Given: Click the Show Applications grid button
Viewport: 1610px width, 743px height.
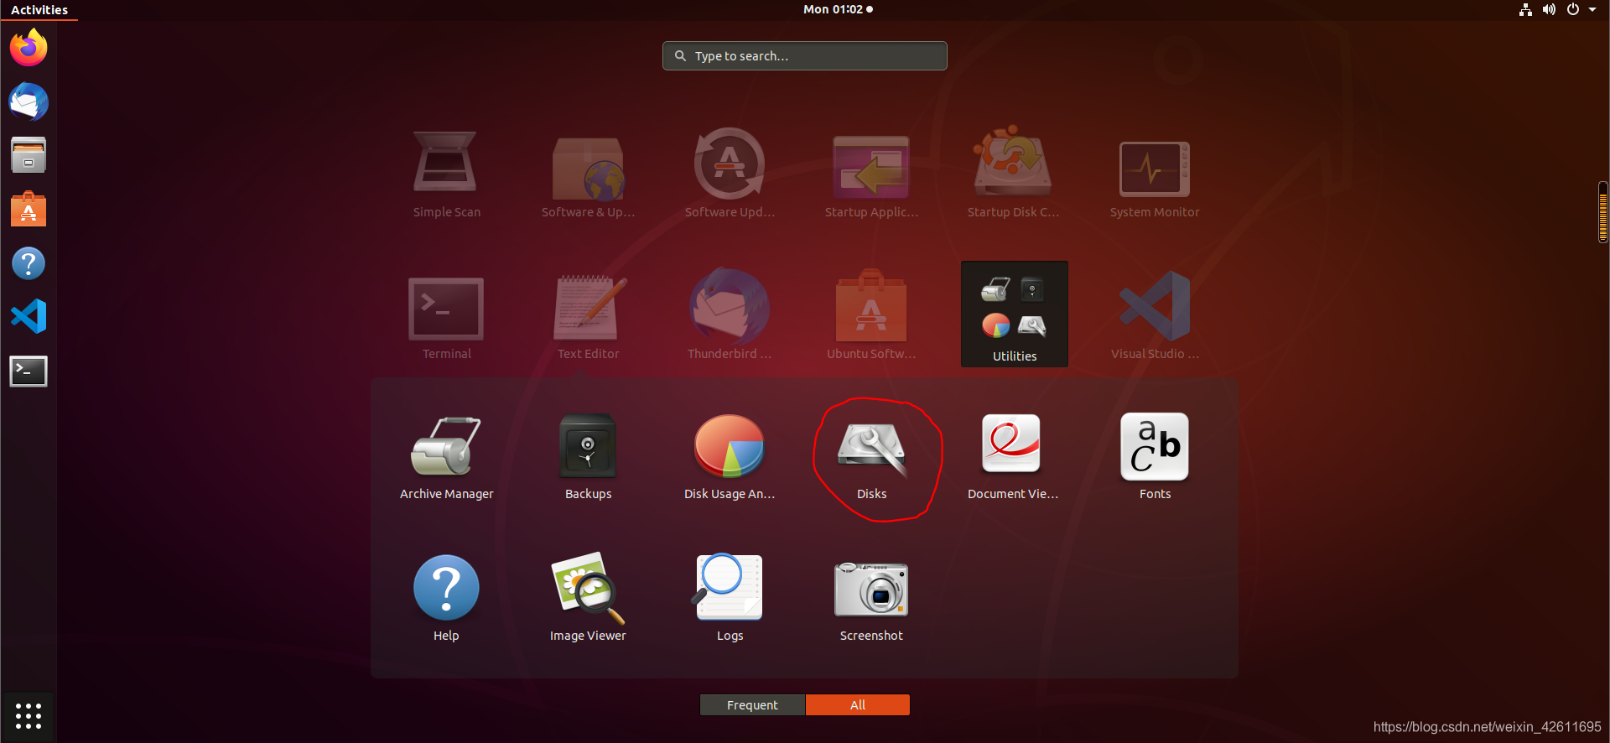Looking at the screenshot, I should pos(29,716).
